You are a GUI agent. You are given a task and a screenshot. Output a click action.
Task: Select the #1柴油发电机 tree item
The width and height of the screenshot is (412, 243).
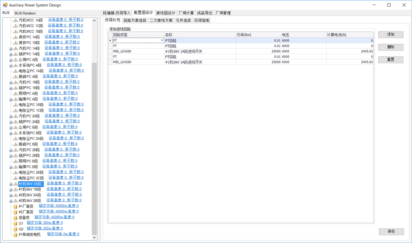coord(29,235)
